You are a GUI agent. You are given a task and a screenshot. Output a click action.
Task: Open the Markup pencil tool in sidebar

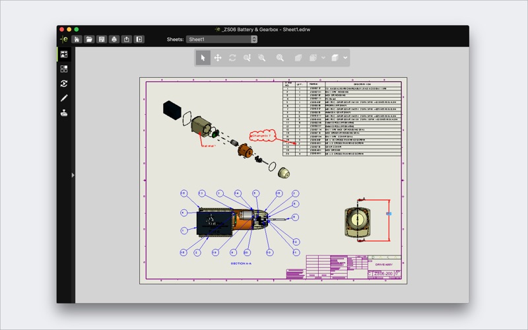64,98
